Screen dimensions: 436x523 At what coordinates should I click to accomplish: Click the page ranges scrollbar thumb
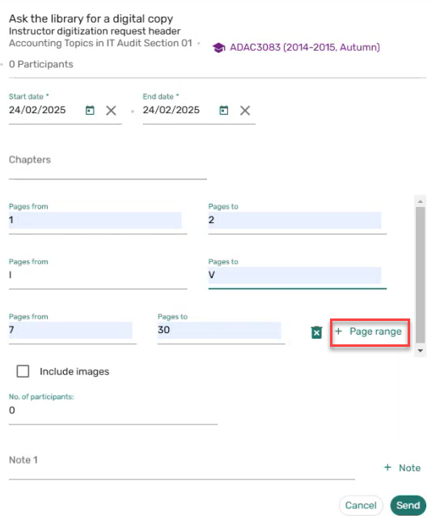[x=421, y=275]
